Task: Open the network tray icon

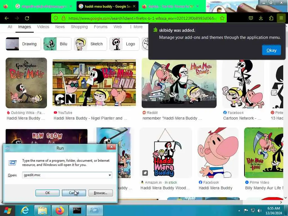Action: pos(253,210)
